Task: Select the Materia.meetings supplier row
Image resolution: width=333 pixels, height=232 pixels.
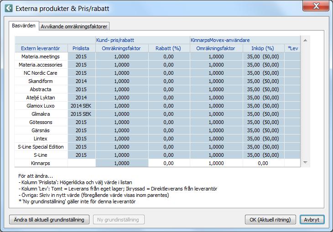Action: point(157,57)
